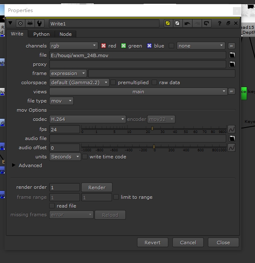Click the fps value field showing 24
The width and height of the screenshot is (255, 263).
pyautogui.click(x=65, y=129)
